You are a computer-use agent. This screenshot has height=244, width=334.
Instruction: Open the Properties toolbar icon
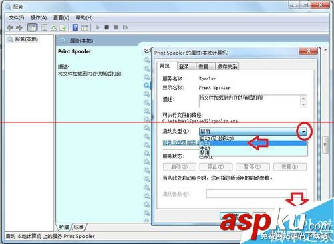click(44, 27)
